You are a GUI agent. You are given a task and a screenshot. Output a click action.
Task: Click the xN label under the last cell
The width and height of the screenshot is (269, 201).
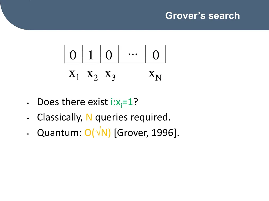[x=155, y=75]
